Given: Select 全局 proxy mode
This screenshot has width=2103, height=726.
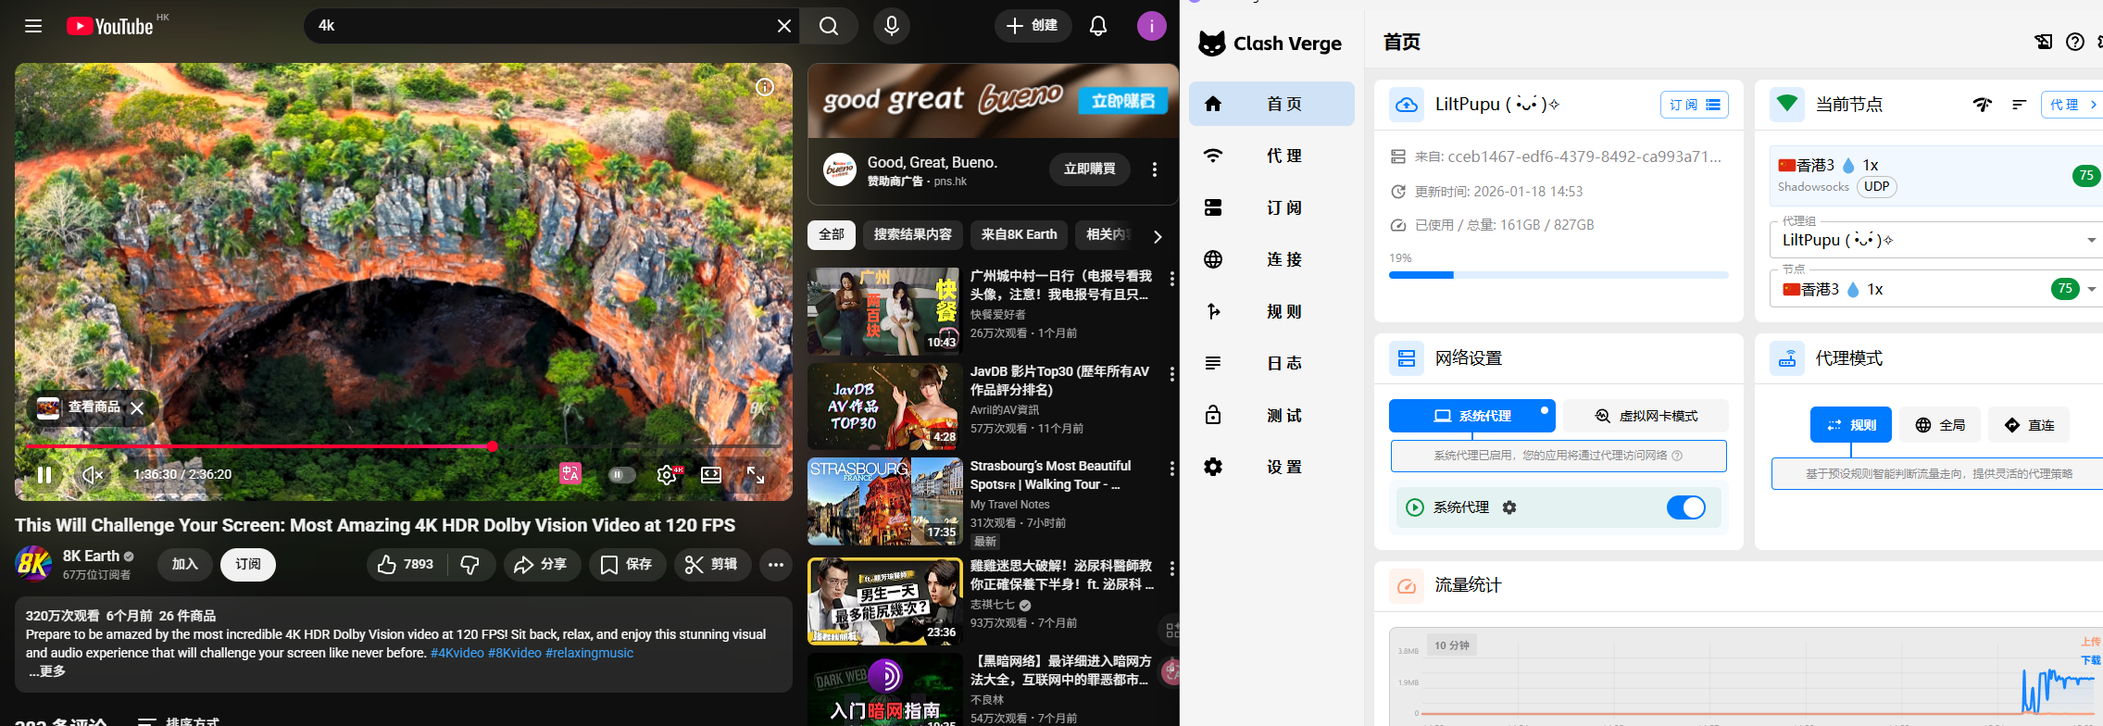Looking at the screenshot, I should tap(1940, 425).
